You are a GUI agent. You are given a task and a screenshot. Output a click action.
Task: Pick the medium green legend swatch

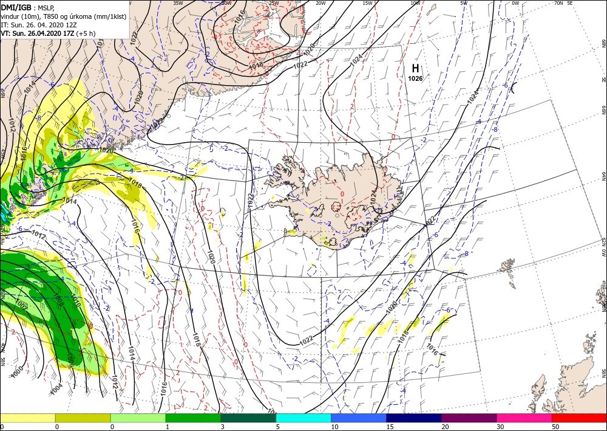(193, 418)
